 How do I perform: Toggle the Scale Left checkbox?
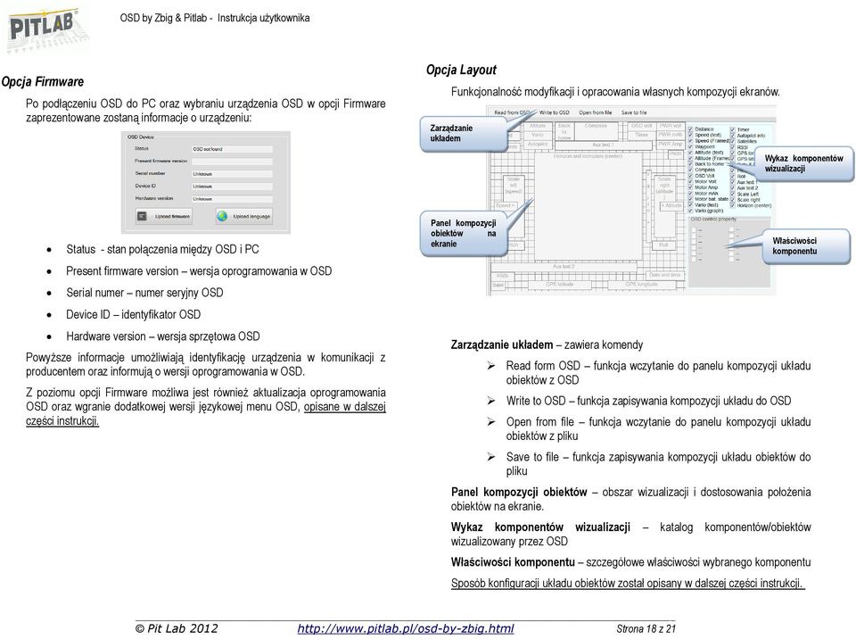733,194
